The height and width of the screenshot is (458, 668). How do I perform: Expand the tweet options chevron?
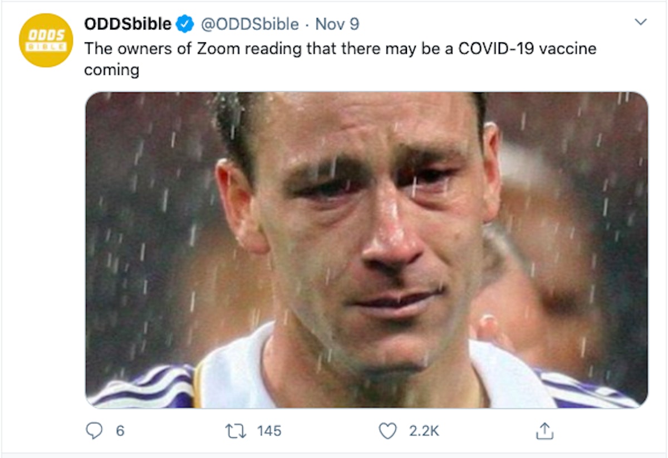coord(641,22)
